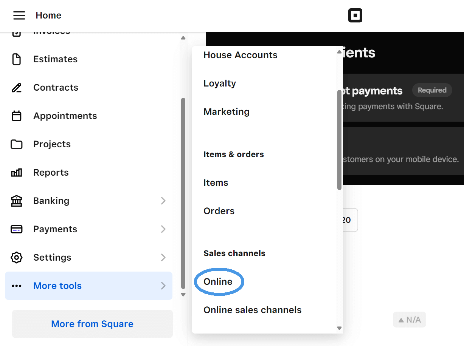Expand the Payments submenu chevron
The width and height of the screenshot is (464, 346).
[163, 229]
